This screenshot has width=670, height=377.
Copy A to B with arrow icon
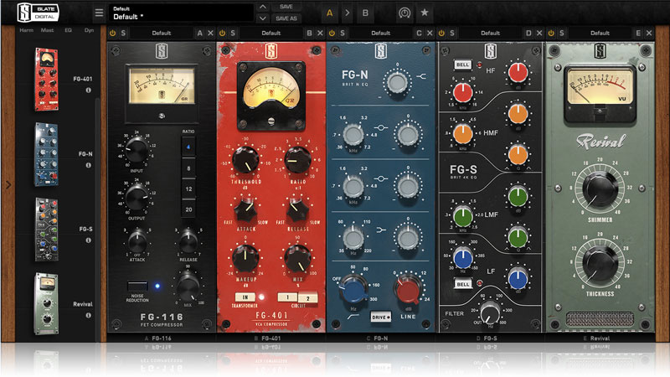[348, 13]
